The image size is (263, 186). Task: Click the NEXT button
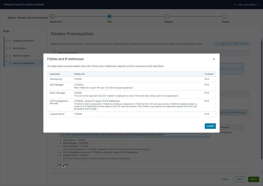point(253,179)
